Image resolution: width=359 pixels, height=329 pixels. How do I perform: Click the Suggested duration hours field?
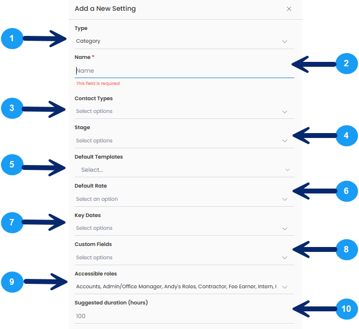pyautogui.click(x=184, y=316)
